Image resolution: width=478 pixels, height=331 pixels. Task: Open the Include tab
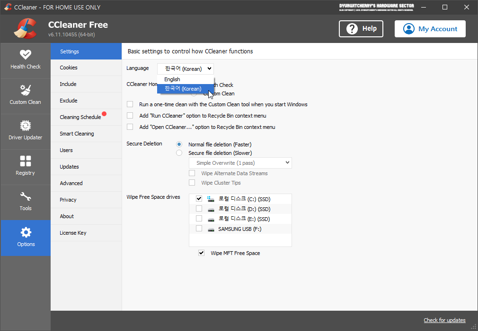coord(86,84)
